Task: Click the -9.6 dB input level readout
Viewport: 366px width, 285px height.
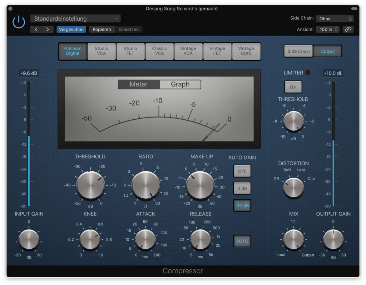Action: coord(29,73)
